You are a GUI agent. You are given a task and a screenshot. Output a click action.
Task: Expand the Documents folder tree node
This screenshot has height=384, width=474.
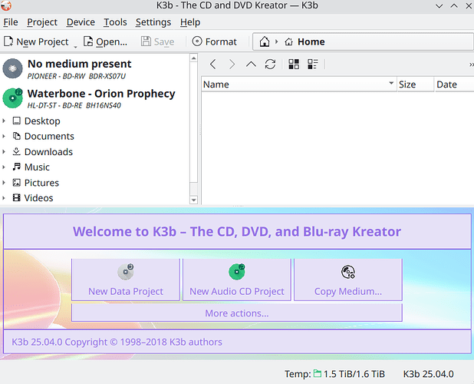[x=4, y=136]
